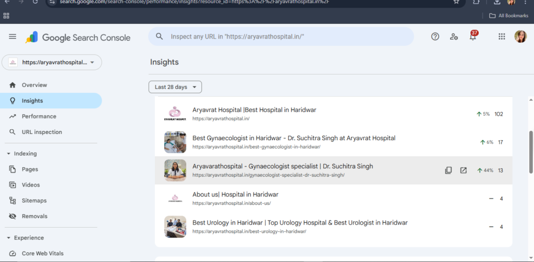The image size is (534, 262).
Task: Open URL inspection in the sidebar
Action: pyautogui.click(x=42, y=132)
